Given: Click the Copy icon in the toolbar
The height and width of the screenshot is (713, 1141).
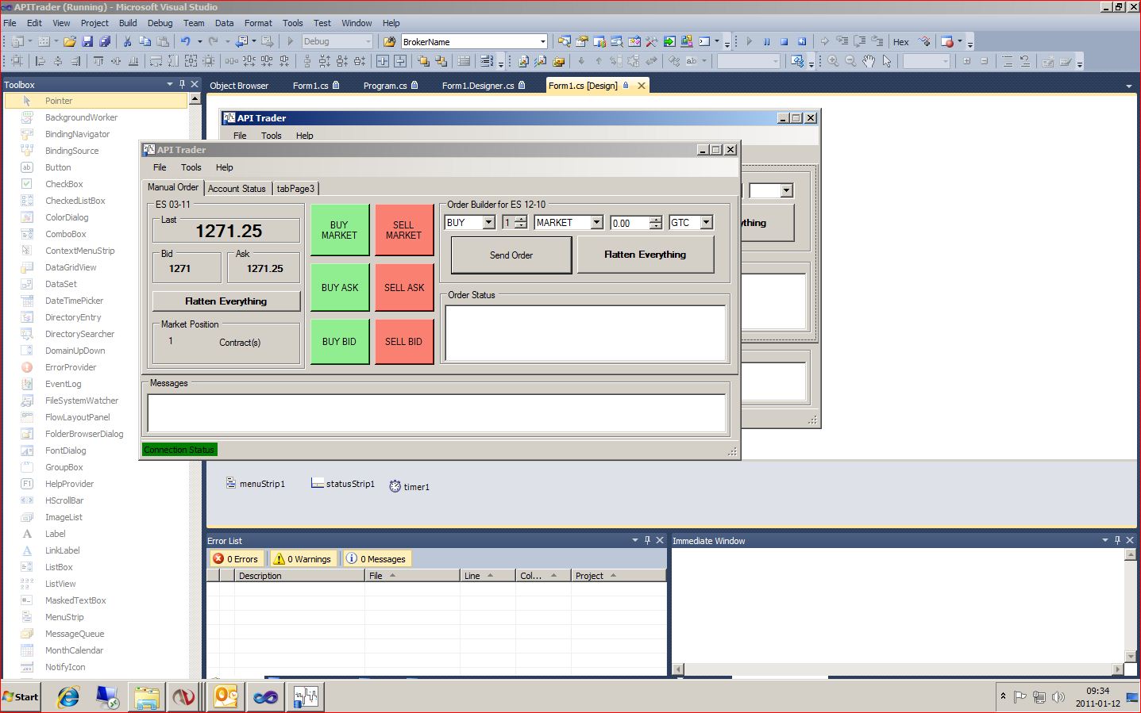Looking at the screenshot, I should click(x=145, y=41).
